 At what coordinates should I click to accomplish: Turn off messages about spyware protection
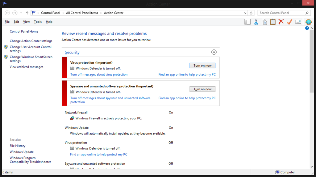click(x=110, y=100)
